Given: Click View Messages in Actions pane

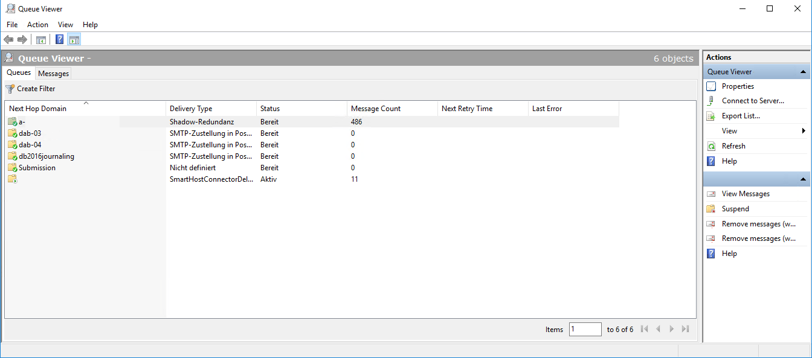Looking at the screenshot, I should coord(746,194).
